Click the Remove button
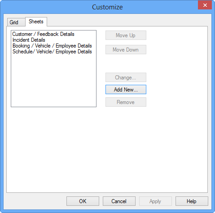Viewport: 215px width, 213px height. (x=126, y=102)
